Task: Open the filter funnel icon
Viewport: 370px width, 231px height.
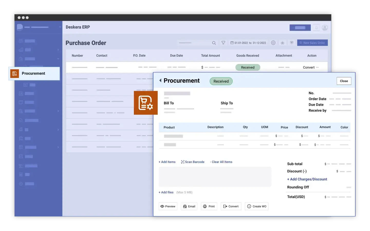Action: tap(223, 43)
